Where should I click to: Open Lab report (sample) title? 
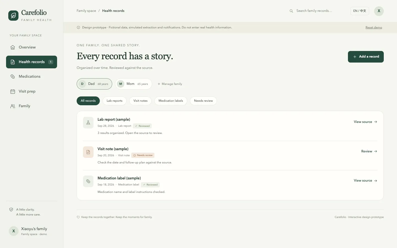114,120
